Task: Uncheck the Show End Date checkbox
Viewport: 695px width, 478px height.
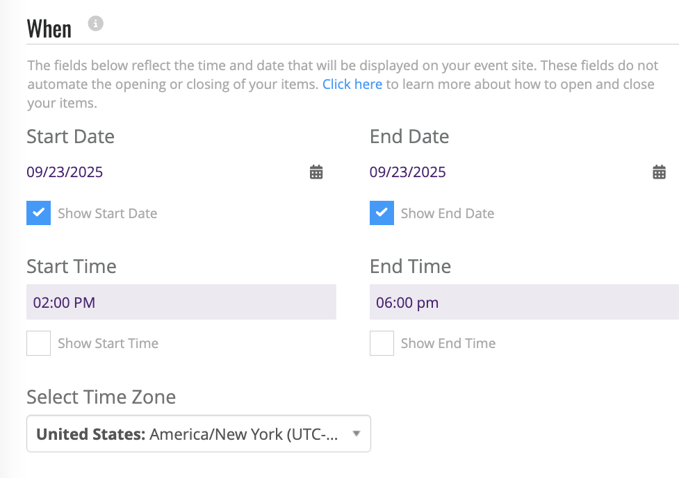Action: coord(382,213)
